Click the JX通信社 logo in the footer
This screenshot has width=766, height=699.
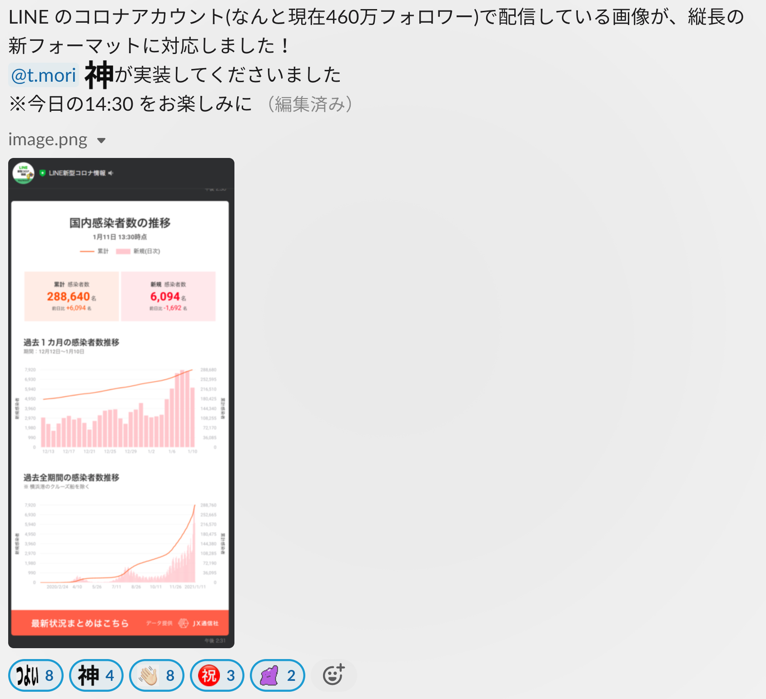(199, 623)
